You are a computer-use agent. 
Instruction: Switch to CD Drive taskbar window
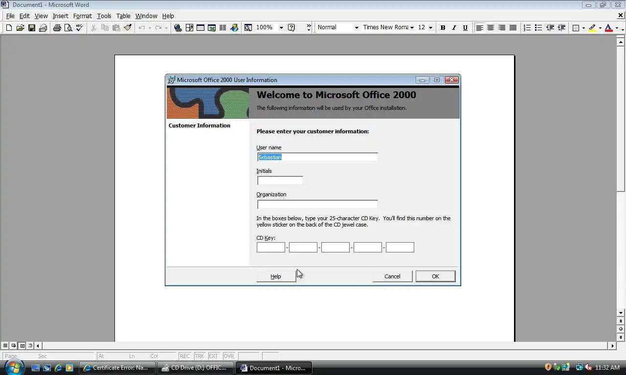pyautogui.click(x=196, y=368)
